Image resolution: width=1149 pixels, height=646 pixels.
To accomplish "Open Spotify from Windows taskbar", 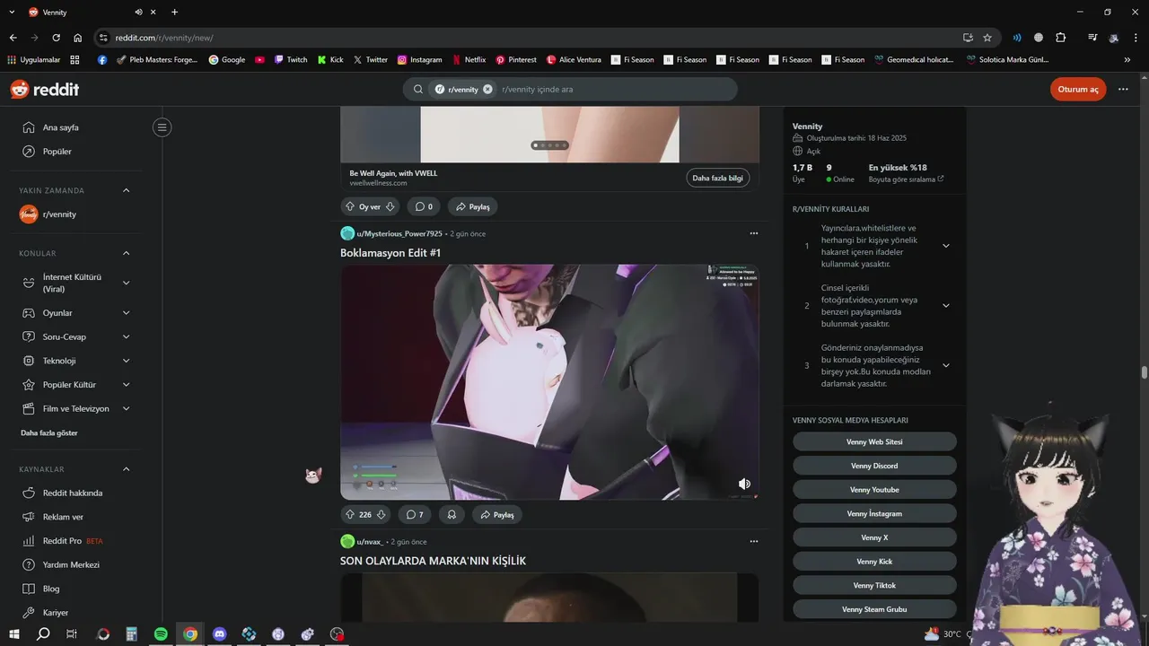I will (x=161, y=633).
